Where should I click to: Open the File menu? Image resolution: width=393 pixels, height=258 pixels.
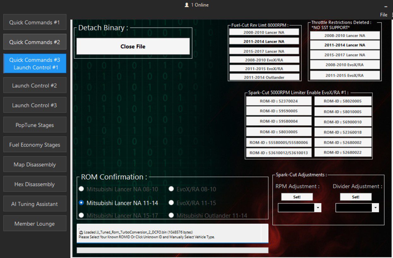384,15
